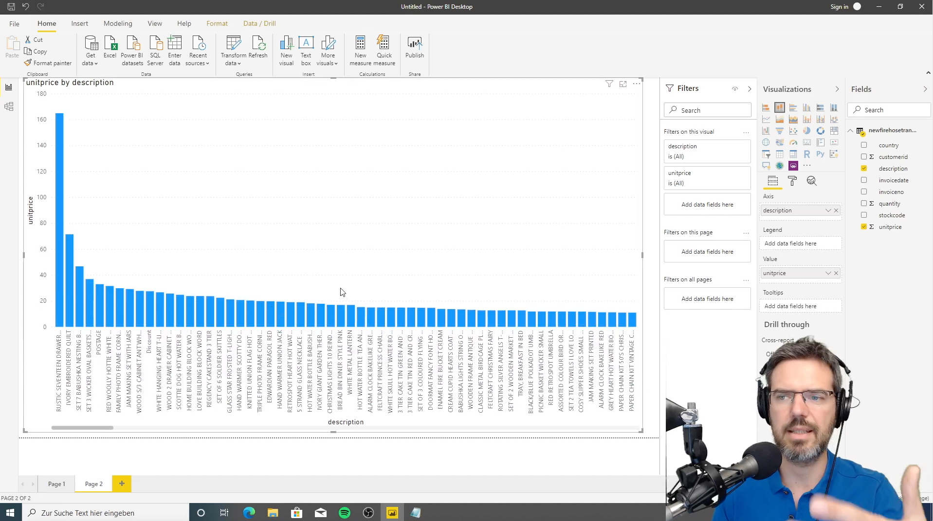This screenshot has height=521, width=933.
Task: Switch to the Insert ribbon tab
Action: click(x=79, y=23)
